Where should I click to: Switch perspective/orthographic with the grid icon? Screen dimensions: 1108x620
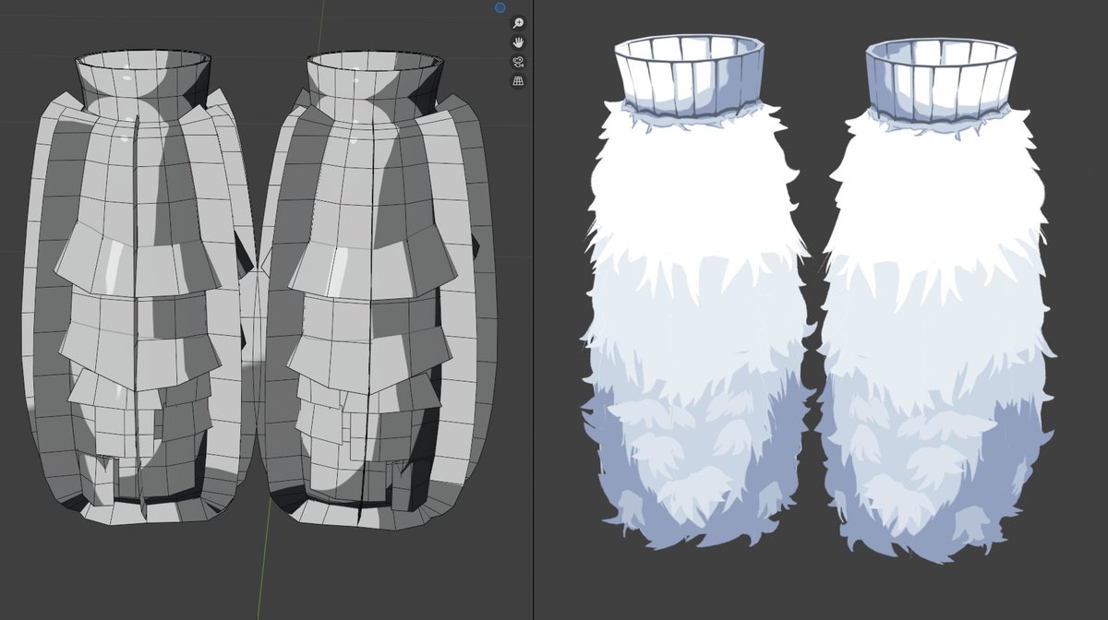coord(519,81)
